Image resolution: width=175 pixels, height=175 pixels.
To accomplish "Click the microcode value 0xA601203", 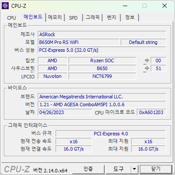I will [x=151, y=112].
